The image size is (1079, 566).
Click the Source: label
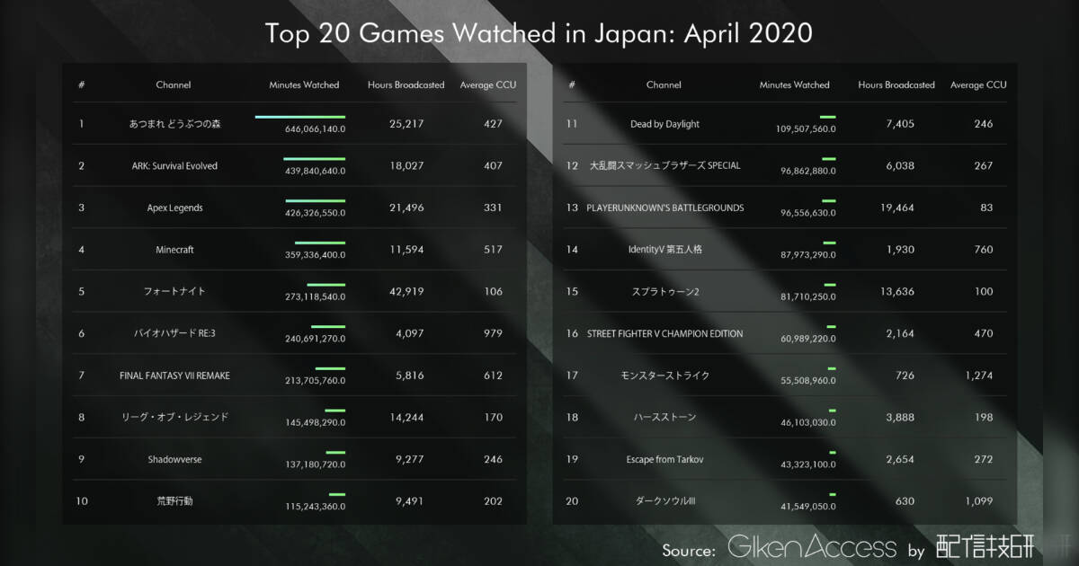[x=689, y=549]
